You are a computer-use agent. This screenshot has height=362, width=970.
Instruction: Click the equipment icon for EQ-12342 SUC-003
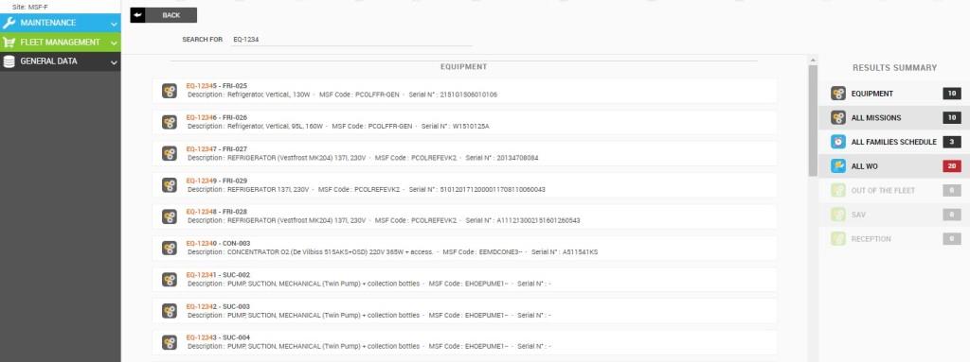pos(170,311)
